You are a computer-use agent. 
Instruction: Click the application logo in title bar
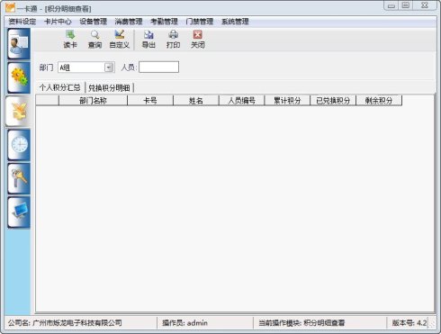coord(10,7)
